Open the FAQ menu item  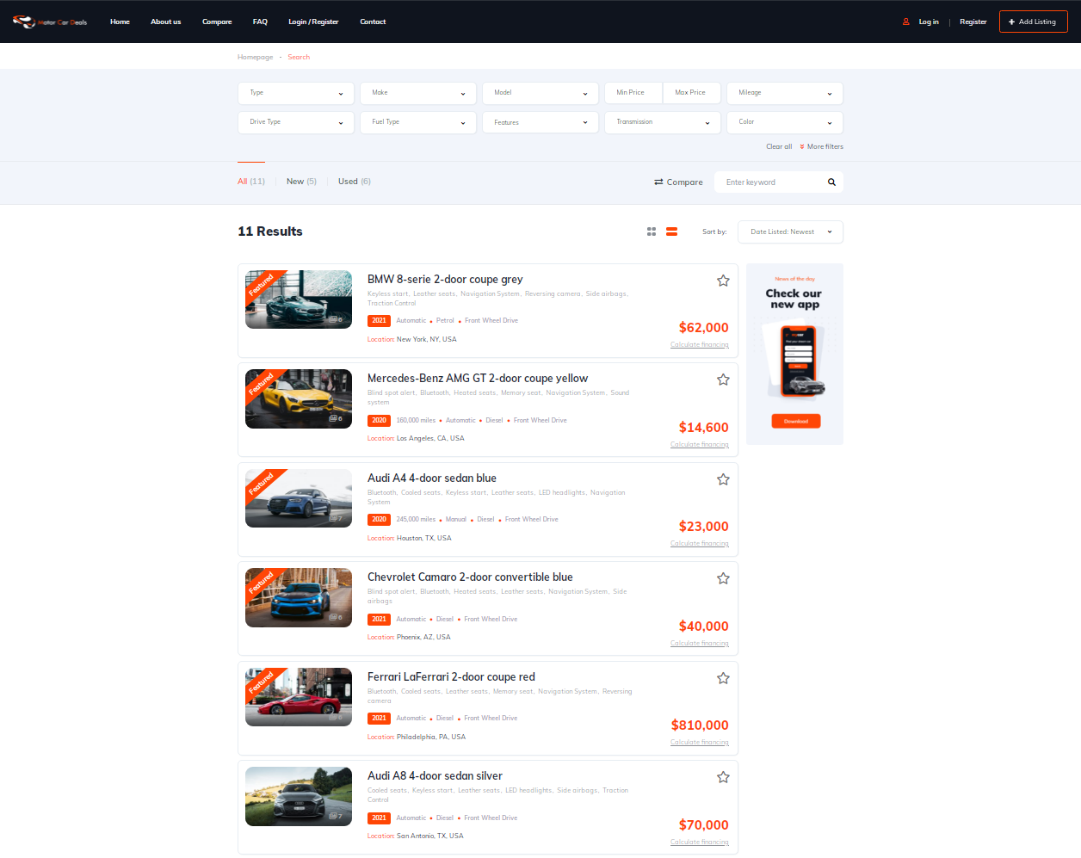pos(260,22)
